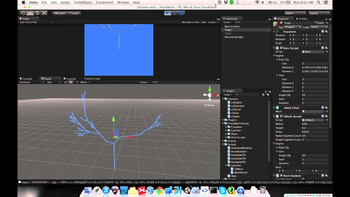
Task: Open the Assets menu
Action: click(x=65, y=2)
